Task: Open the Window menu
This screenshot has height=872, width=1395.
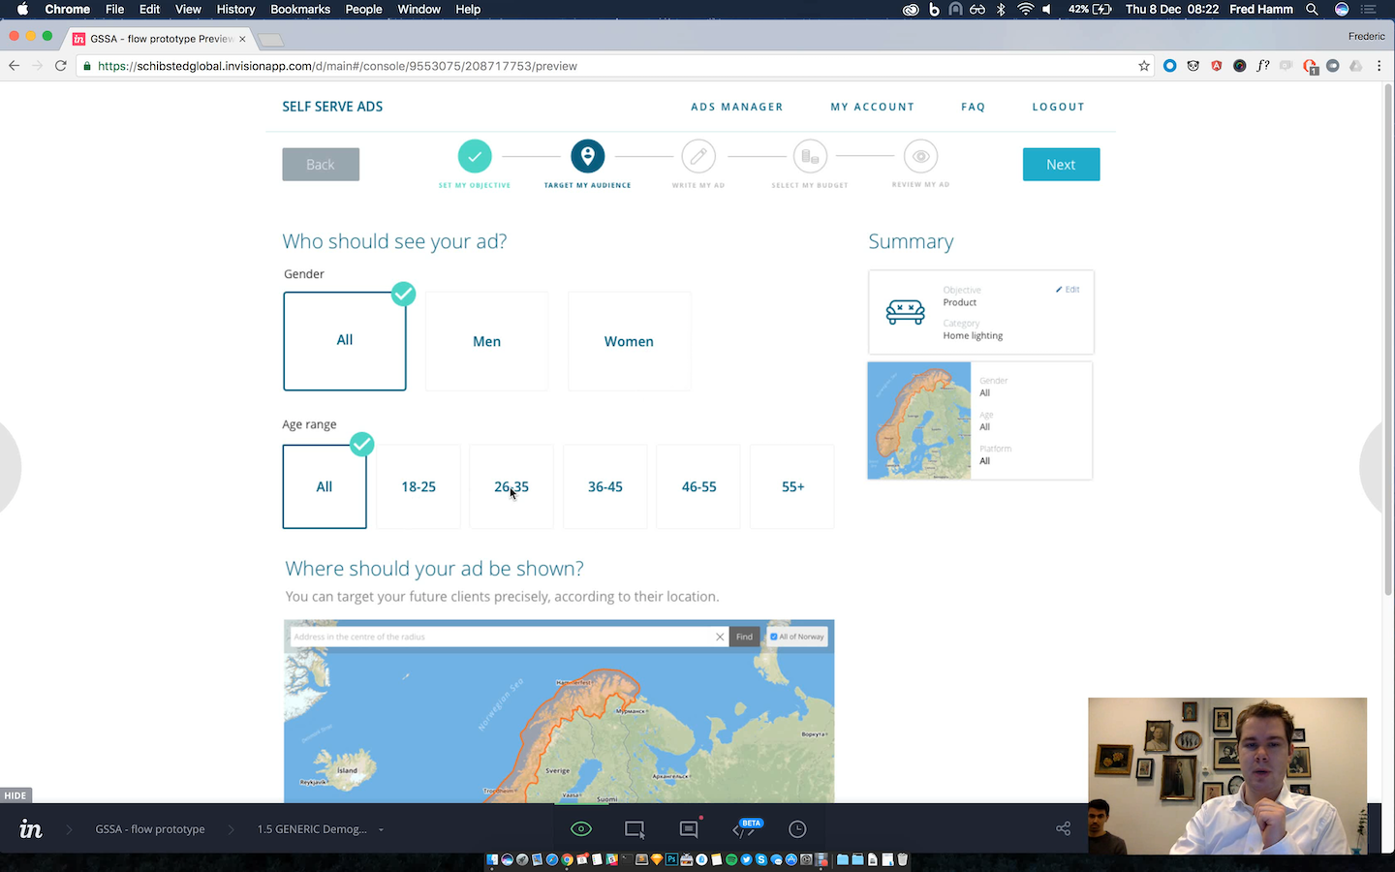Action: [x=418, y=9]
